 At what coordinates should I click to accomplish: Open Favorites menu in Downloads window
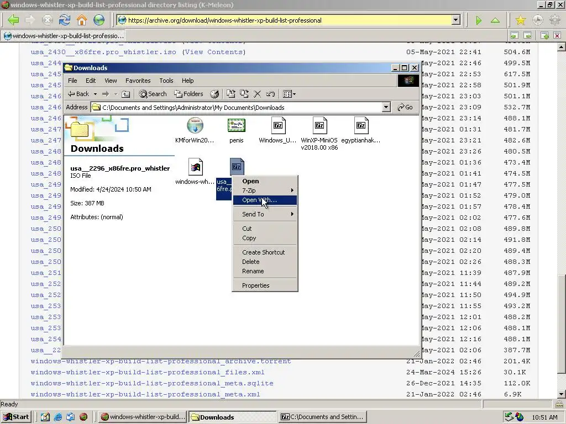click(138, 81)
